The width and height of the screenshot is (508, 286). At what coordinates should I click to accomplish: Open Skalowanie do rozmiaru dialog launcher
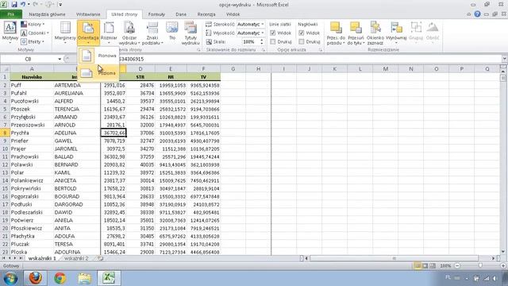click(264, 50)
